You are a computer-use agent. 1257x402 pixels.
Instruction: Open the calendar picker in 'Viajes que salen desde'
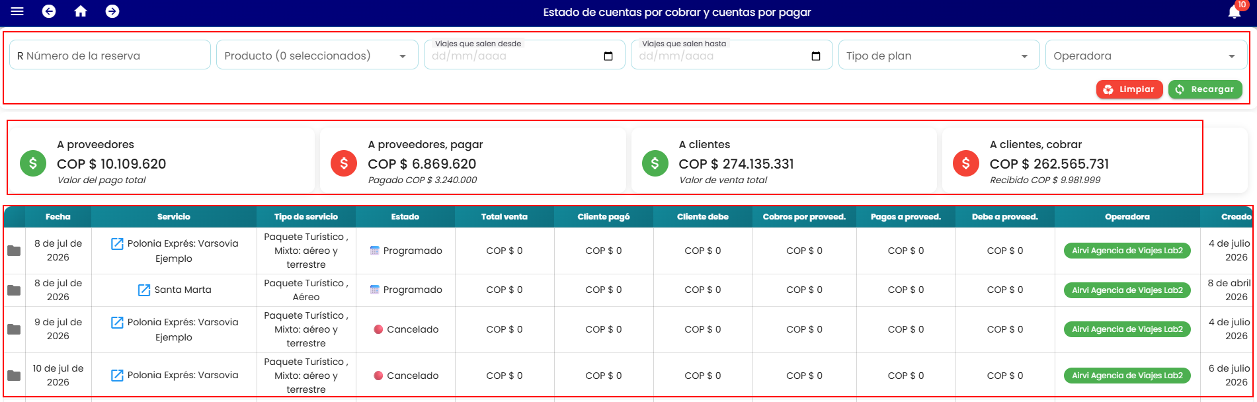[608, 56]
